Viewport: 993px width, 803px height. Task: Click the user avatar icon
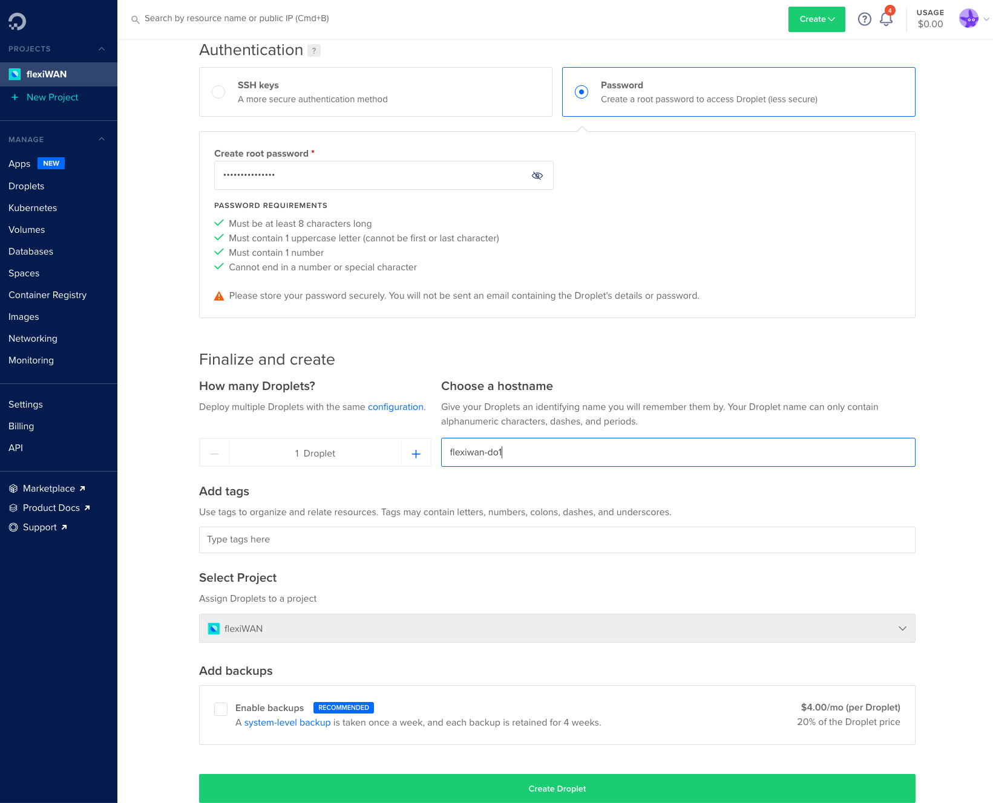click(x=969, y=19)
